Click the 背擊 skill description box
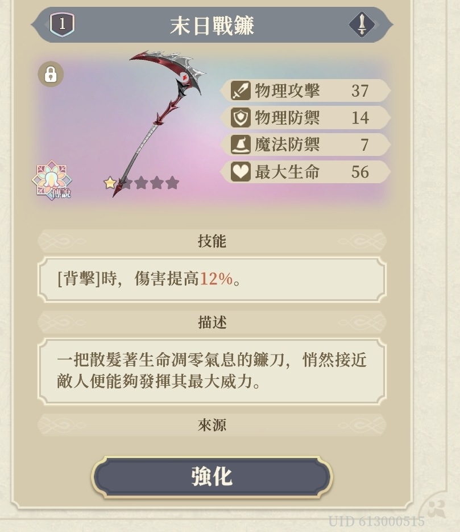 (212, 279)
